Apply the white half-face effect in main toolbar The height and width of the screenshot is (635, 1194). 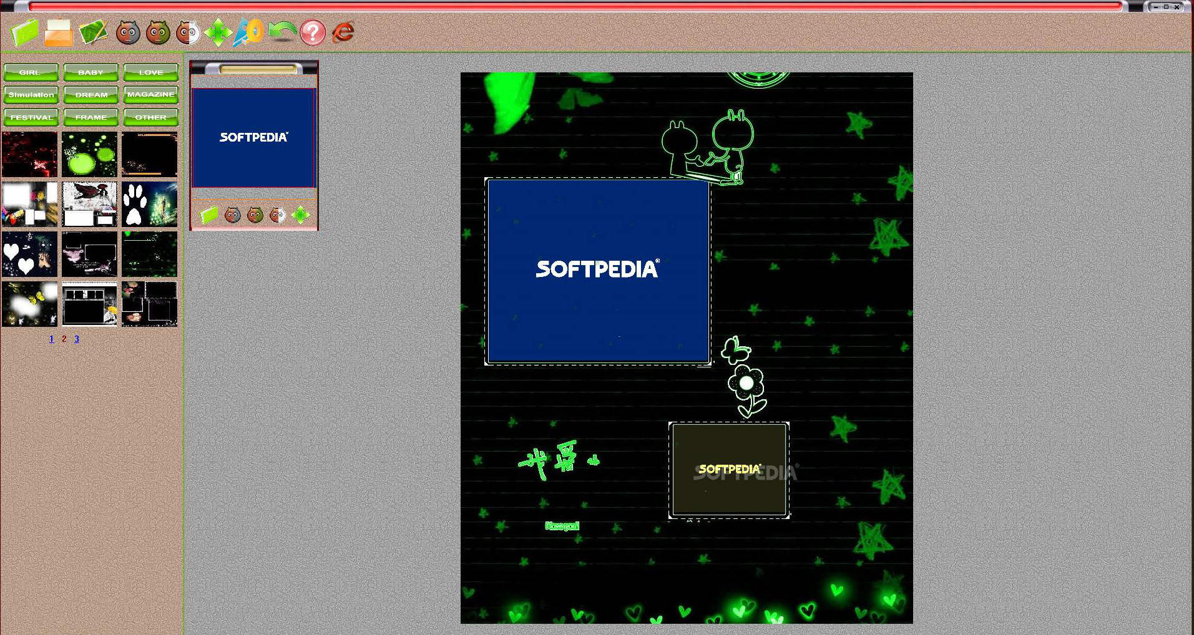[188, 32]
